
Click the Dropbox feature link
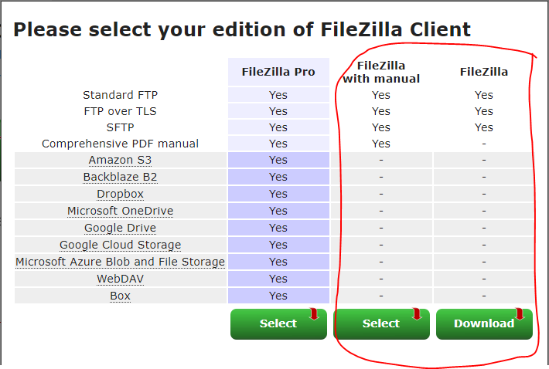[x=121, y=194]
